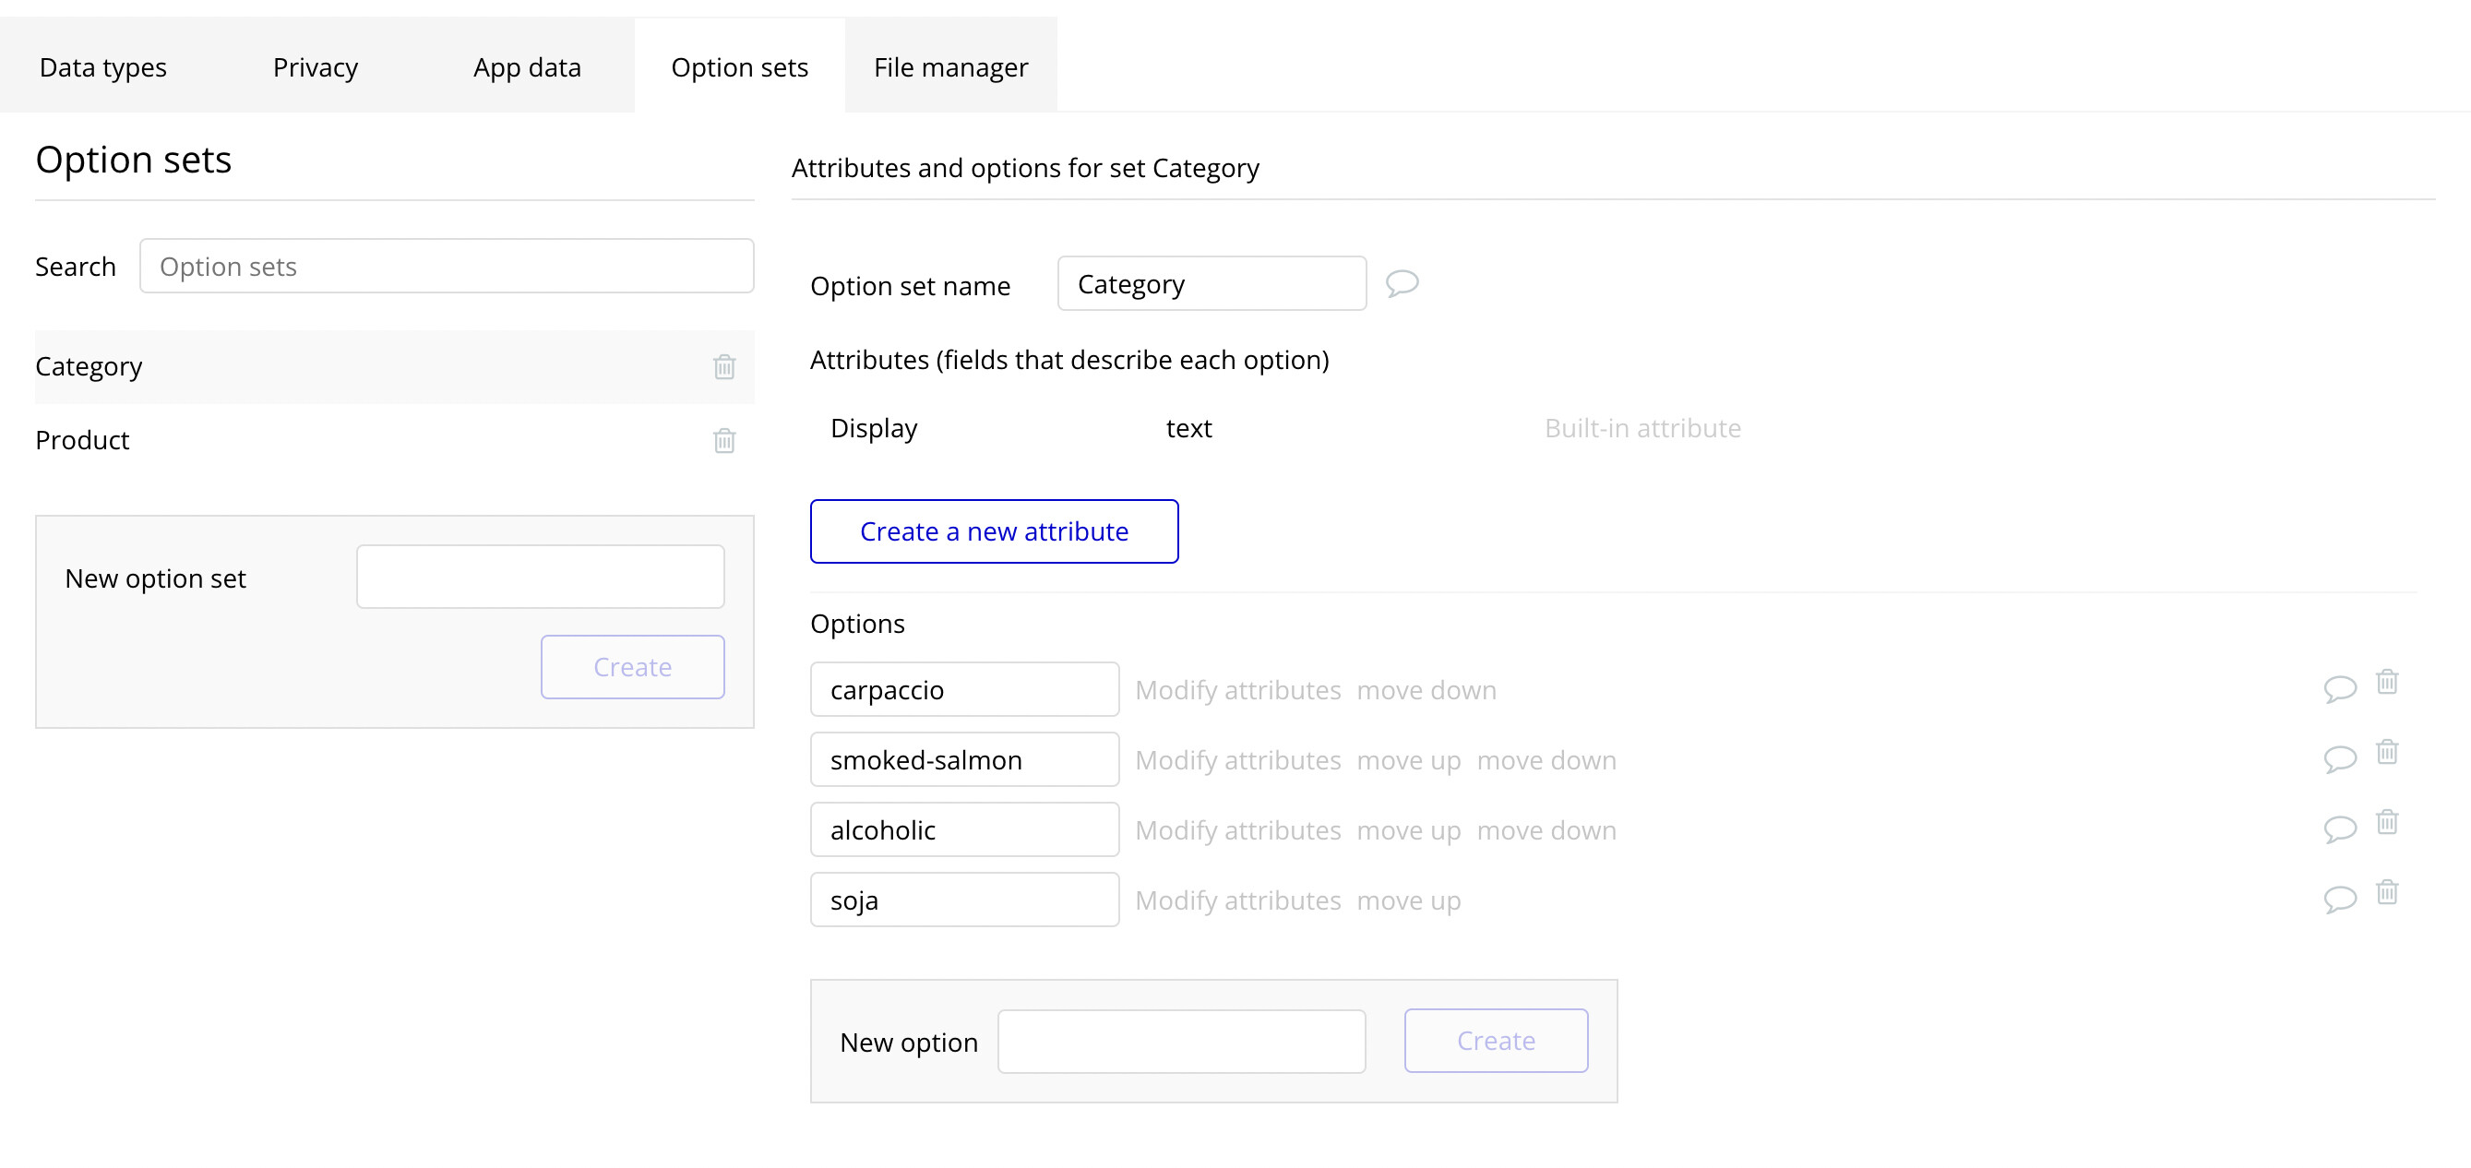
Task: Delete the Category option set
Action: pyautogui.click(x=724, y=366)
